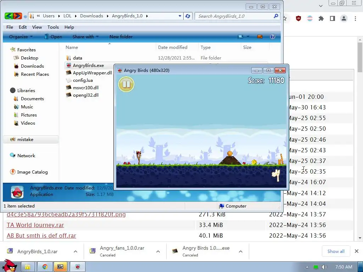Open the Start button Angry Bird icon

point(9,266)
